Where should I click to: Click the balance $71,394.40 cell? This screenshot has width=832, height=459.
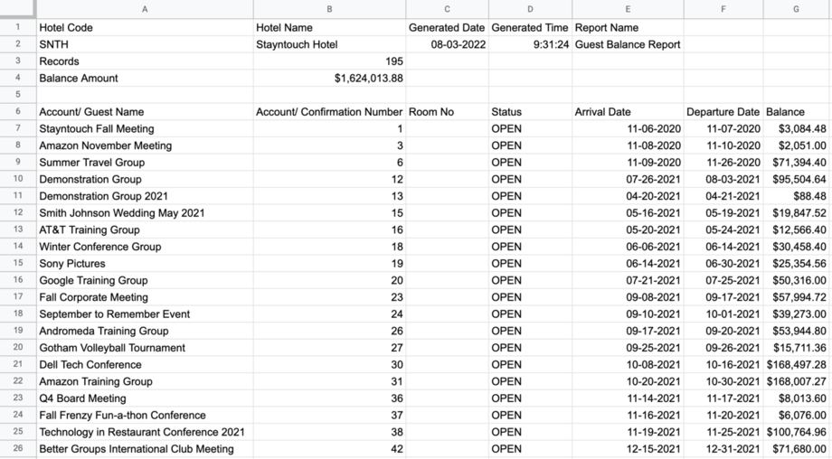tap(796, 163)
